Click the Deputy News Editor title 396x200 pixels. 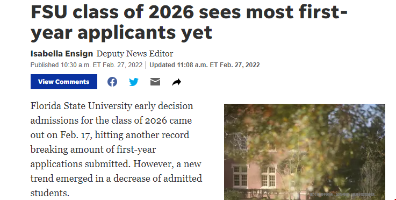135,54
